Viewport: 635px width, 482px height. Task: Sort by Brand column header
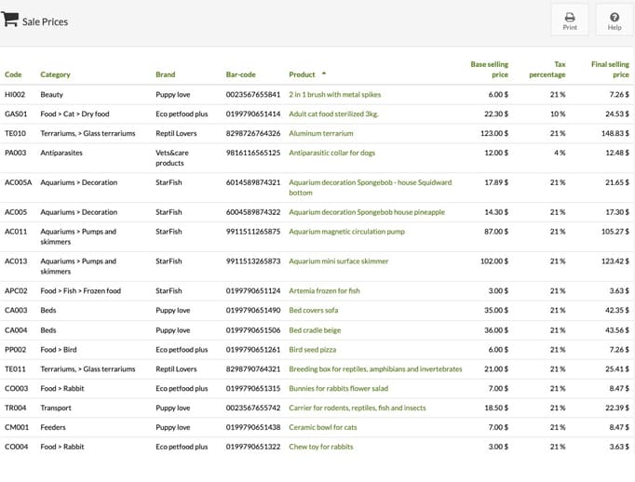pyautogui.click(x=165, y=74)
